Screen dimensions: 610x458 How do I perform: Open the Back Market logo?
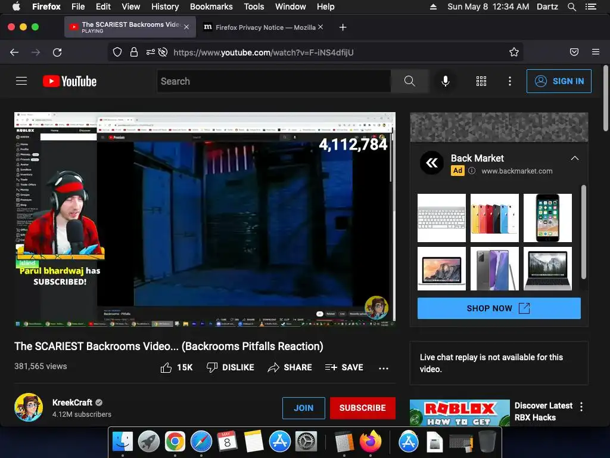click(432, 163)
